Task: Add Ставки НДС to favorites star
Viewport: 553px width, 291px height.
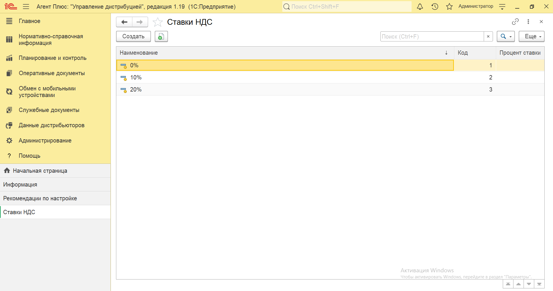Action: point(158,22)
